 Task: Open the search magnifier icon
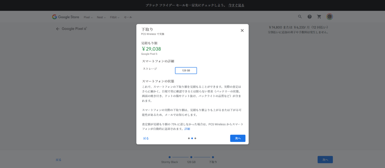click(x=300, y=17)
